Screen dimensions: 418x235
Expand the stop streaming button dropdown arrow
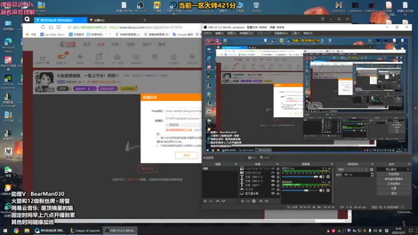click(408, 169)
